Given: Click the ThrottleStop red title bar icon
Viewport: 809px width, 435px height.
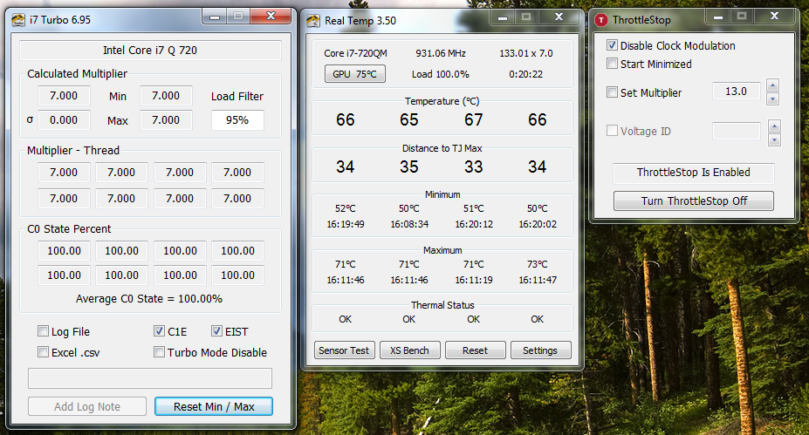Looking at the screenshot, I should click(601, 20).
